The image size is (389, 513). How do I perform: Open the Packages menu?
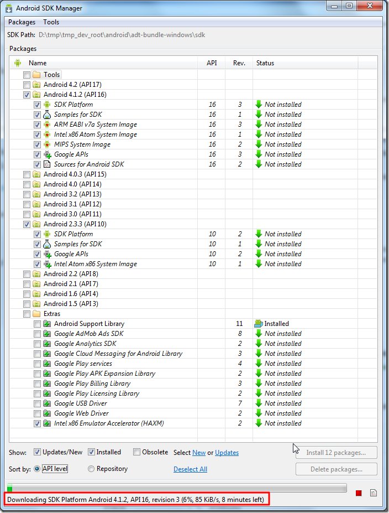[x=22, y=22]
